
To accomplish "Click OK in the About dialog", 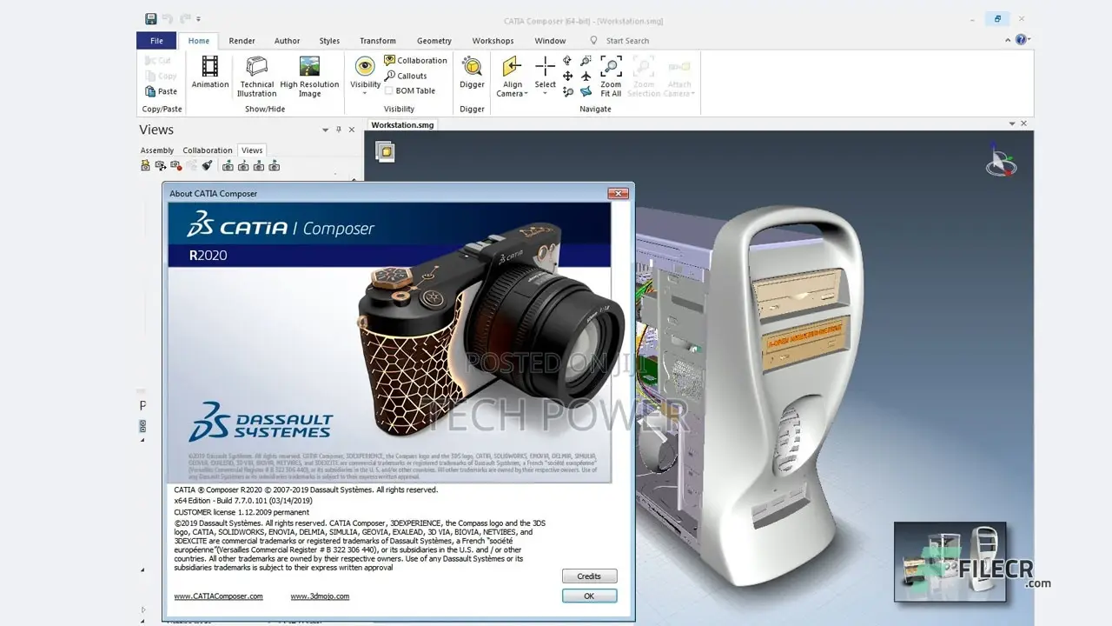I will click(x=589, y=596).
